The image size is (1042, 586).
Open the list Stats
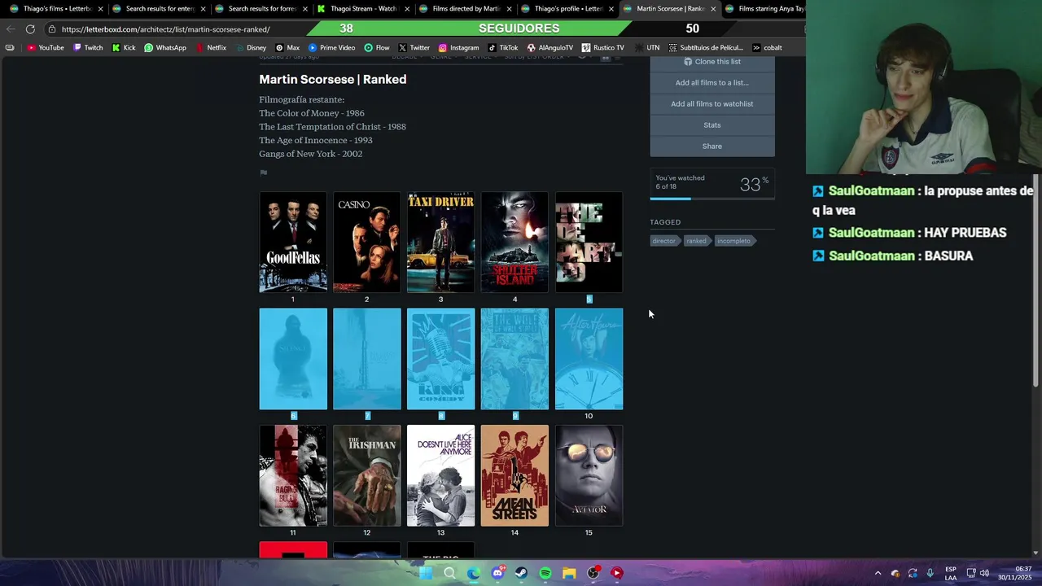(712, 125)
